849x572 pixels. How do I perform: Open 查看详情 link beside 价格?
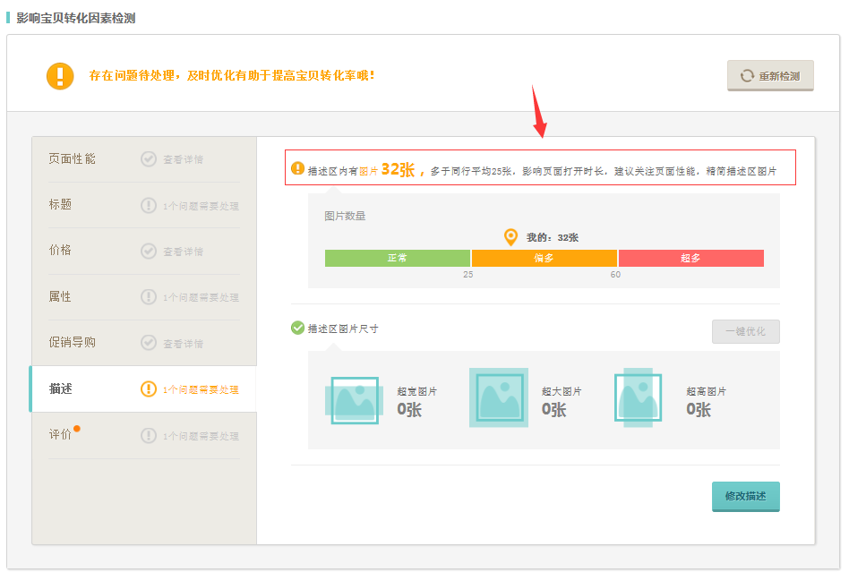183,252
